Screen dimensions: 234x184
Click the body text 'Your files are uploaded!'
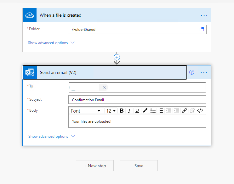[x=92, y=121]
